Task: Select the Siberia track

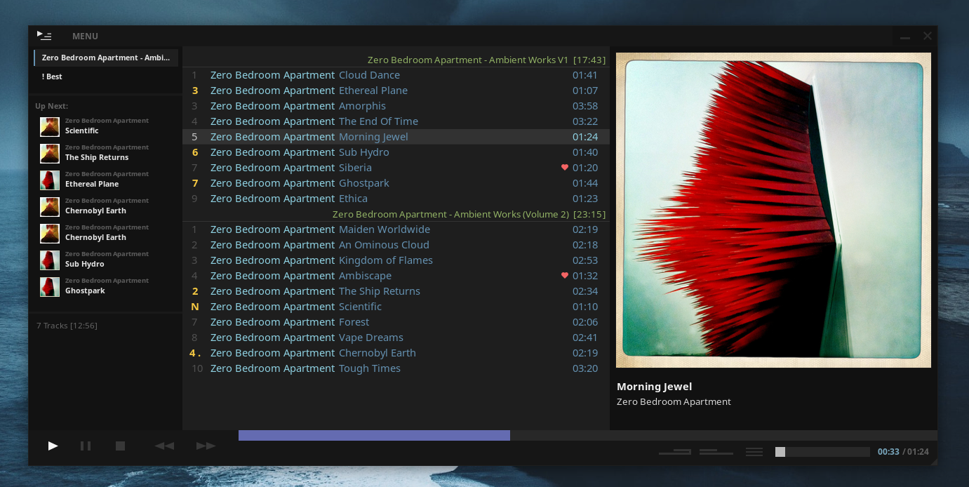Action: tap(396, 168)
